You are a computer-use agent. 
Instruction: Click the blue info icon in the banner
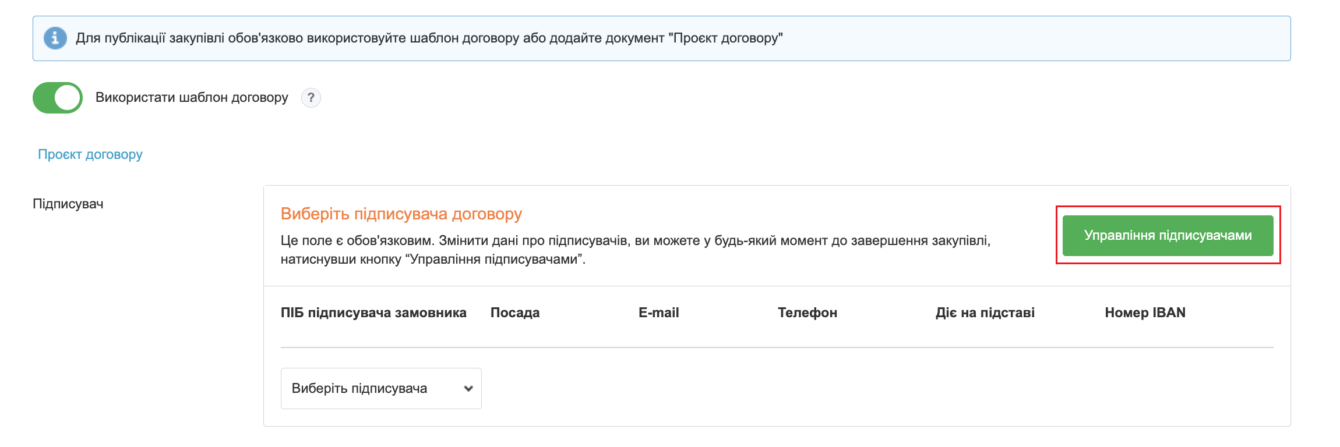point(55,38)
